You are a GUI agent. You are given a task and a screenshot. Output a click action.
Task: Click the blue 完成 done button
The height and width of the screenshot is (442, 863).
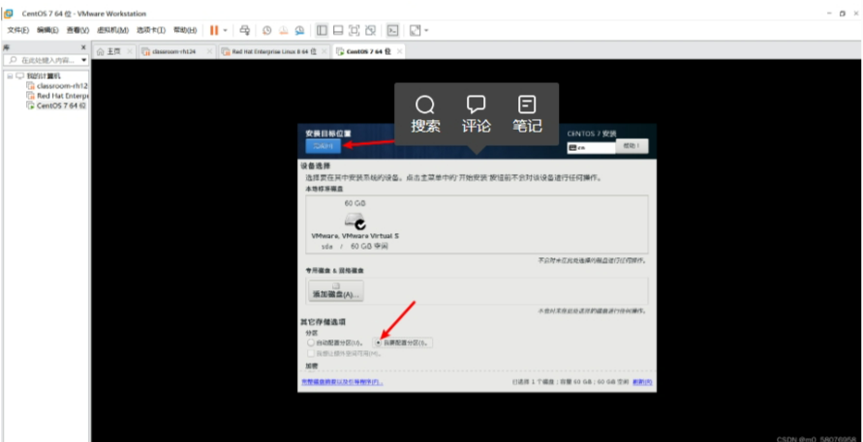[324, 146]
